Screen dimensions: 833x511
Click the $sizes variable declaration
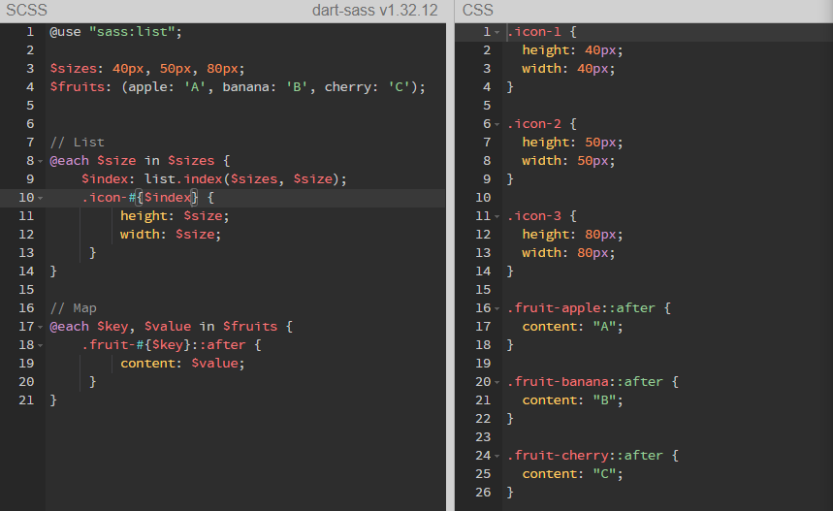point(147,69)
